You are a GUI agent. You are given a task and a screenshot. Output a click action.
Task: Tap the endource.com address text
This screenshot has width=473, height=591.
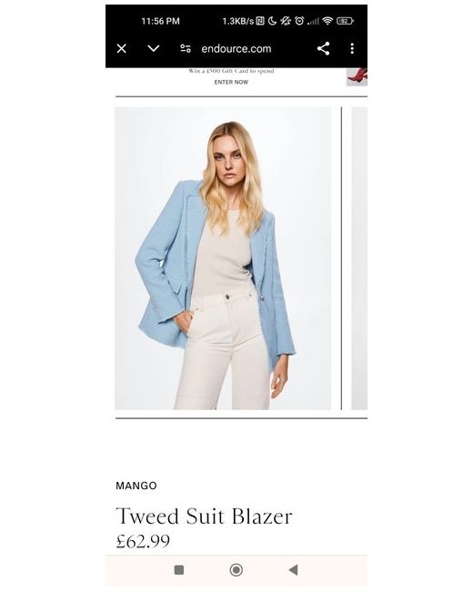[236, 49]
